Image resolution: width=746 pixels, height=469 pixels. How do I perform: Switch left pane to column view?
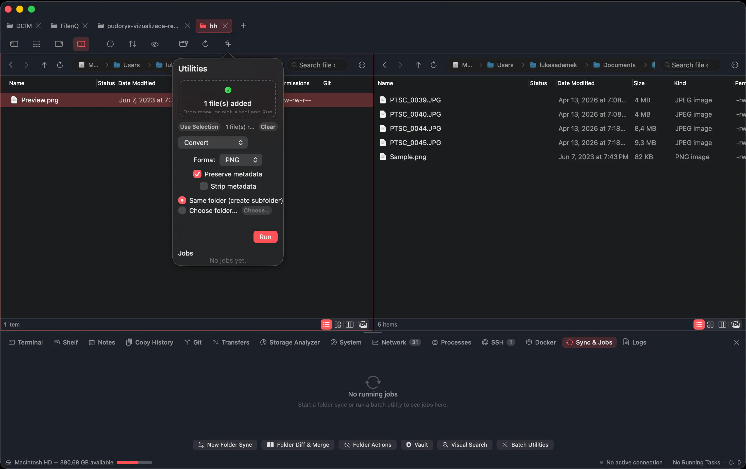pos(349,324)
